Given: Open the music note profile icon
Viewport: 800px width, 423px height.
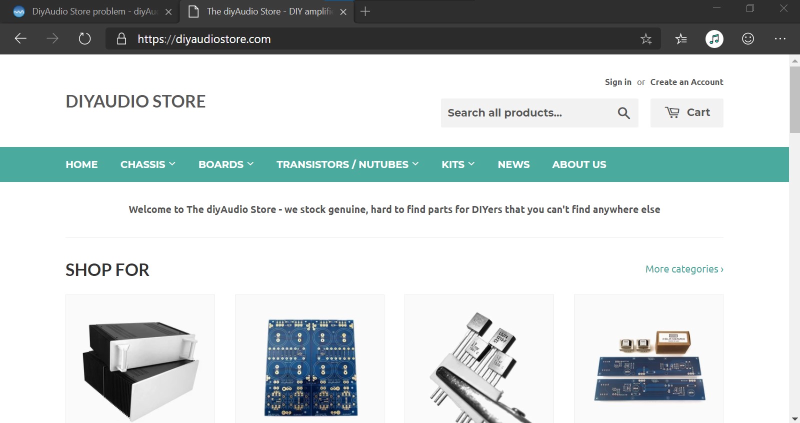Looking at the screenshot, I should 714,39.
